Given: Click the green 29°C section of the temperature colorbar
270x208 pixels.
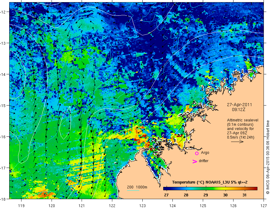Looking at the screenshot, I should point(206,189).
